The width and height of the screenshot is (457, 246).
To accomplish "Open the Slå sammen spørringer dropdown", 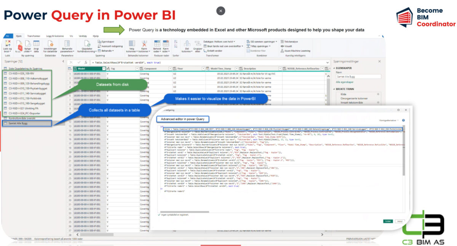I will (262, 42).
